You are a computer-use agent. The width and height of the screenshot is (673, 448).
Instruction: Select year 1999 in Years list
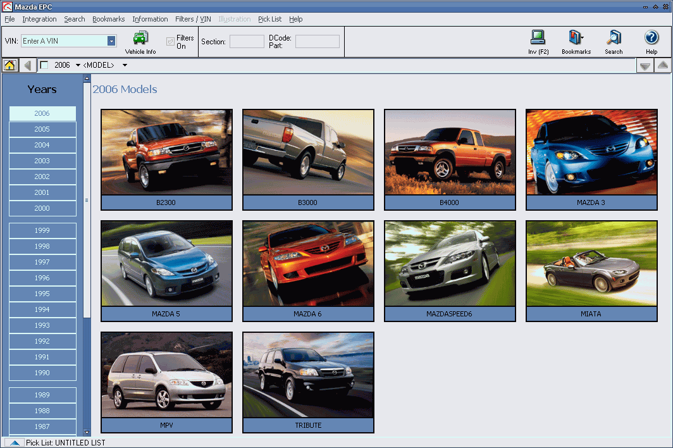[42, 230]
